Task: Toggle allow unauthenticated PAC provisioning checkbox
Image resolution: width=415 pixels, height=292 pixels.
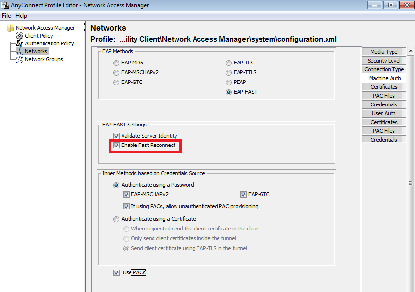Action: click(126, 206)
